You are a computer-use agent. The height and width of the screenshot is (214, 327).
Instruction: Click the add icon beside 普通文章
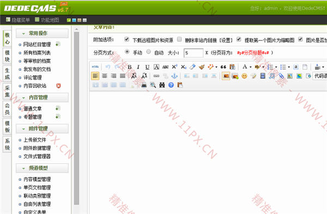(x=58, y=108)
